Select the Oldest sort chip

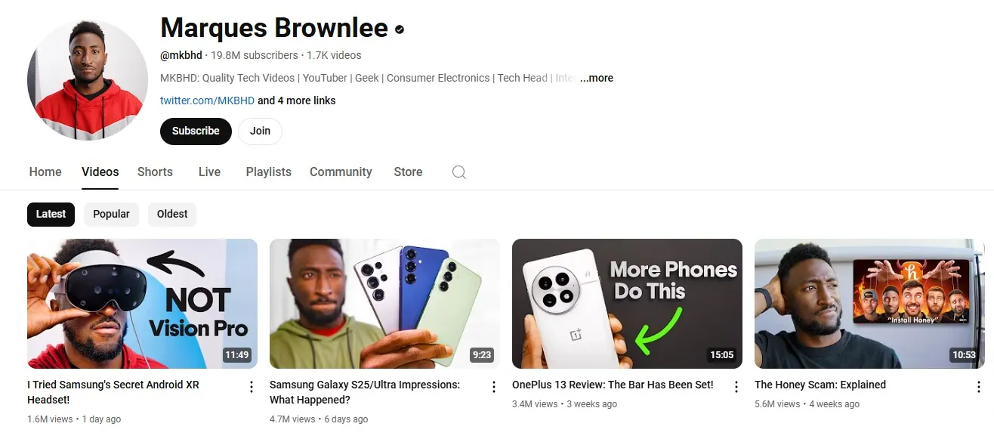tap(172, 214)
